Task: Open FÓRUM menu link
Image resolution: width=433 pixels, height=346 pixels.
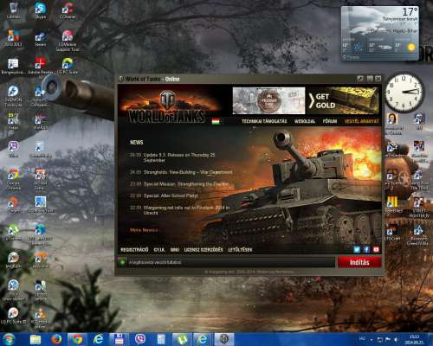Action: (330, 121)
